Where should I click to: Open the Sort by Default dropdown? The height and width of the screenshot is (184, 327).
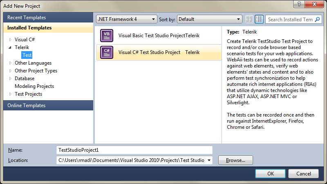click(210, 19)
